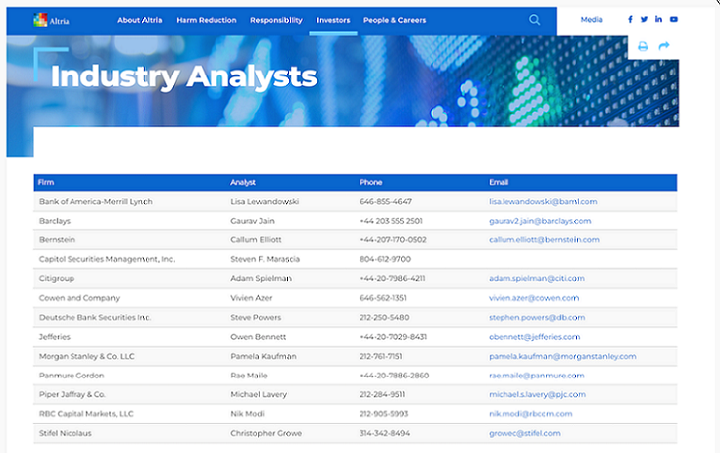Click analyst name Lisa Lewandowski
The height and width of the screenshot is (453, 720).
pos(264,202)
